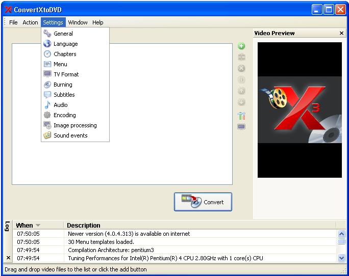Click the Video Preview X3 logo image

click(x=300, y=110)
